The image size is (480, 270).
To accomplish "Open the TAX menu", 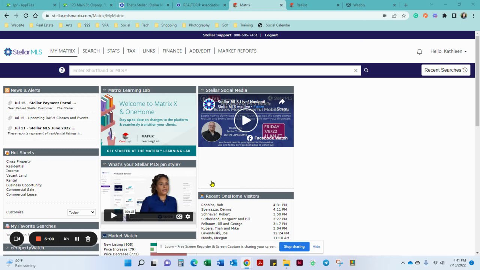I will coord(131,51).
